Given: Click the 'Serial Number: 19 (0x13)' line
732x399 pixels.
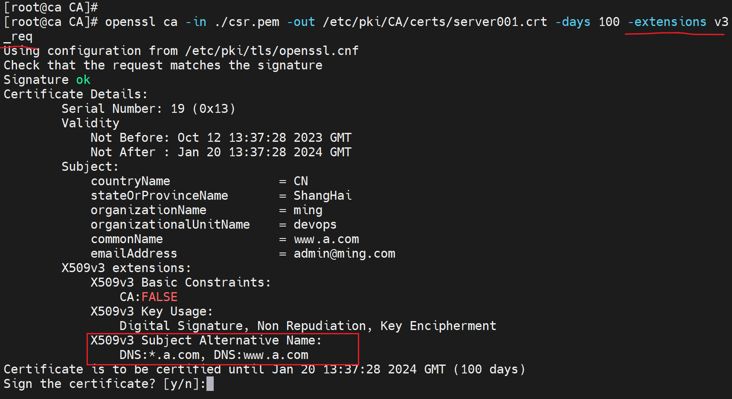Looking at the screenshot, I should 148,109.
